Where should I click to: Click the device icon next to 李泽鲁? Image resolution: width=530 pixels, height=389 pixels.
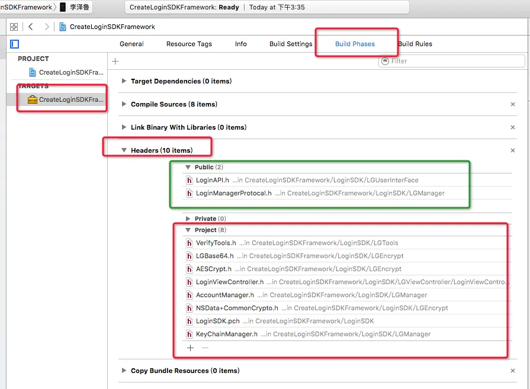63,7
